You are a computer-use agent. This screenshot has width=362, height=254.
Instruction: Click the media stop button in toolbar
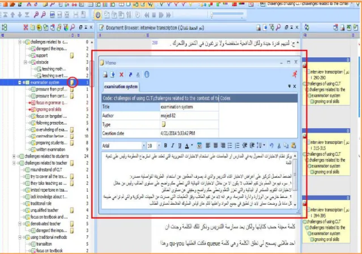[154, 15]
